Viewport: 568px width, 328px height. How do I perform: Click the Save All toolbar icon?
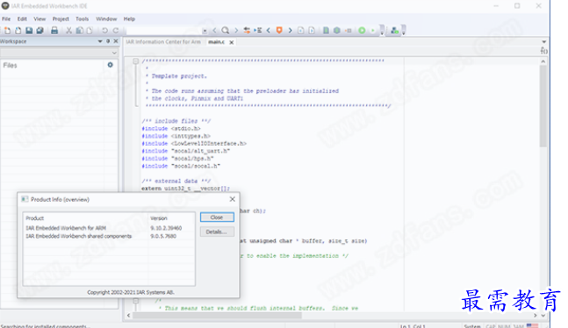click(x=40, y=31)
